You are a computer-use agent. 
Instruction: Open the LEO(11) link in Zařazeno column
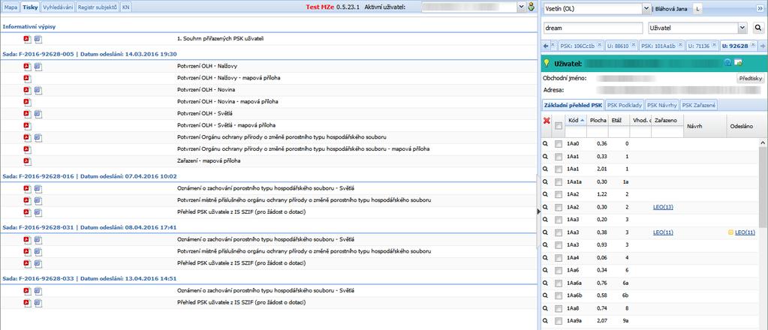[x=663, y=232]
